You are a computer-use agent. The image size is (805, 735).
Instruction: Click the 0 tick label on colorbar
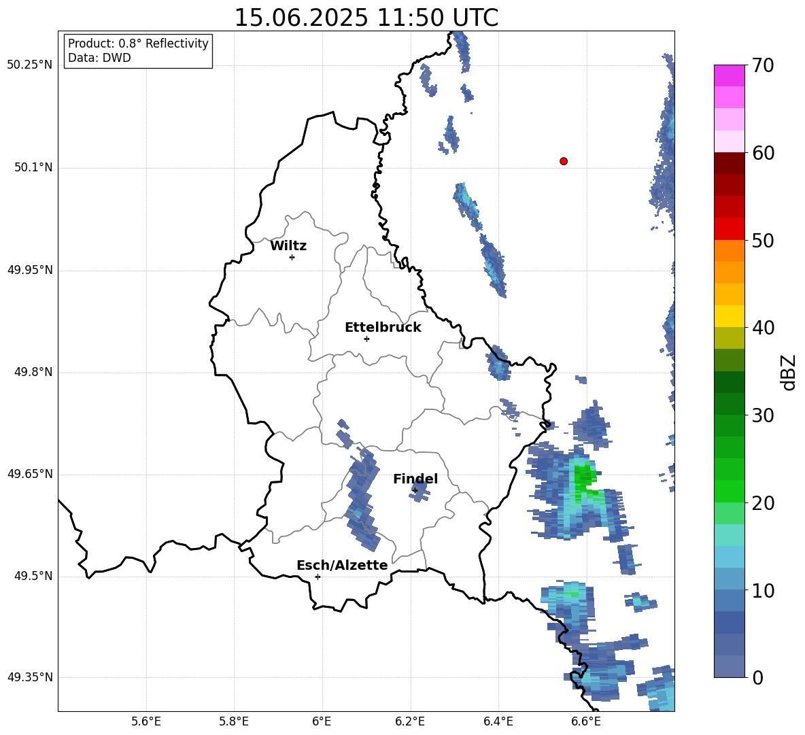(x=758, y=677)
